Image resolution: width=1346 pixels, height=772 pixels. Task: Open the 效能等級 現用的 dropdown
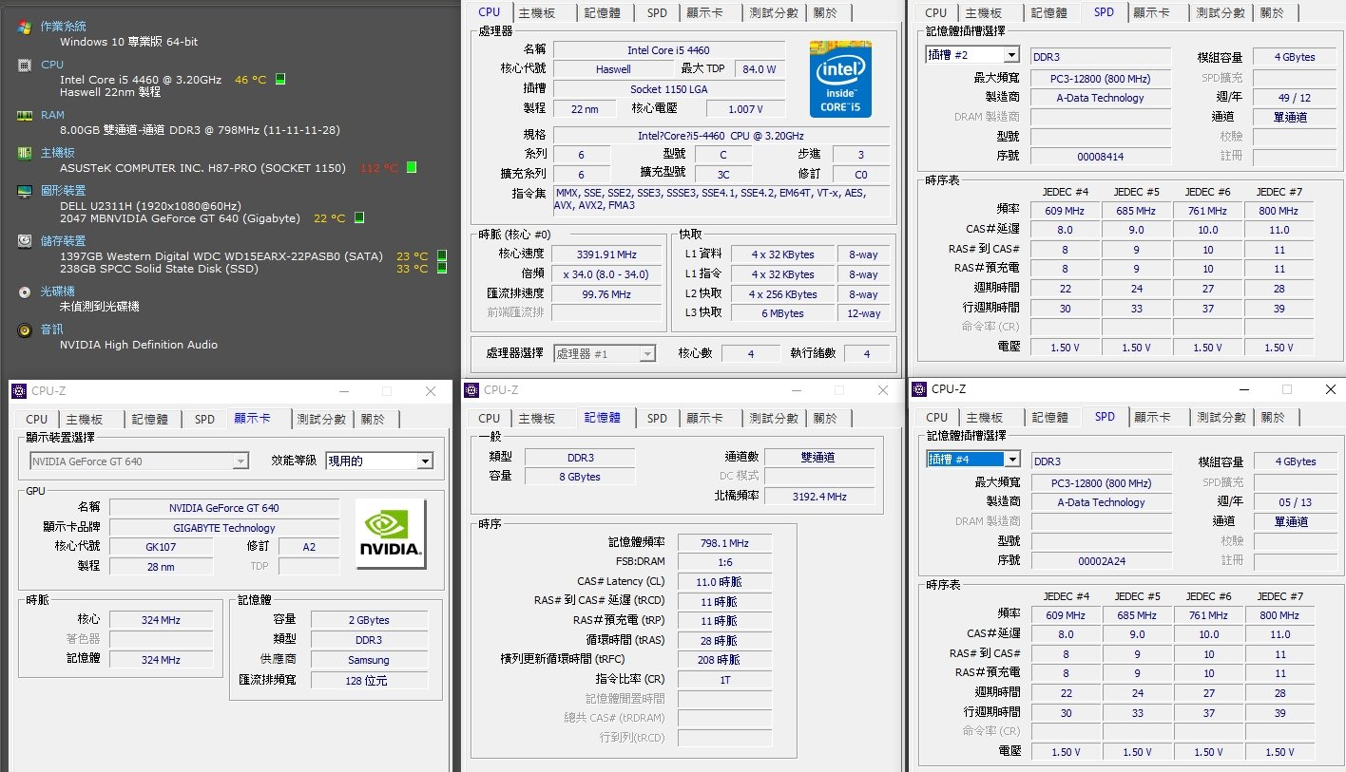coord(425,461)
